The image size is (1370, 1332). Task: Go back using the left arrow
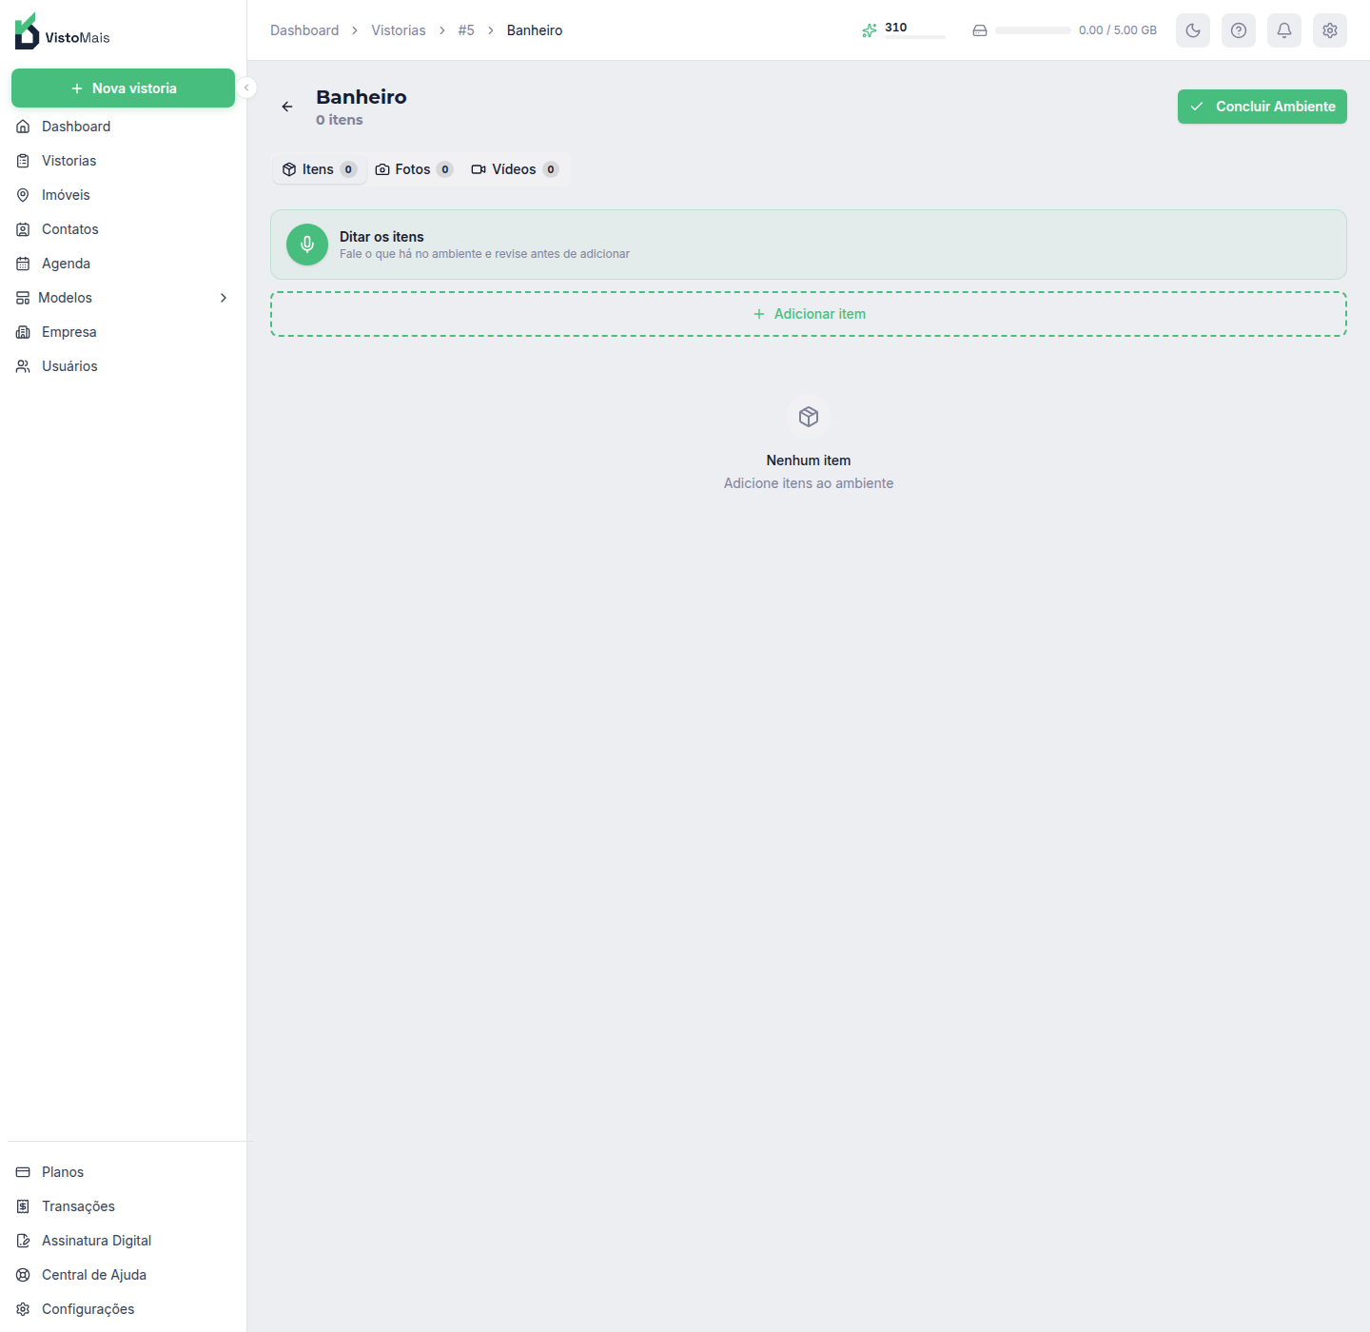pos(287,107)
